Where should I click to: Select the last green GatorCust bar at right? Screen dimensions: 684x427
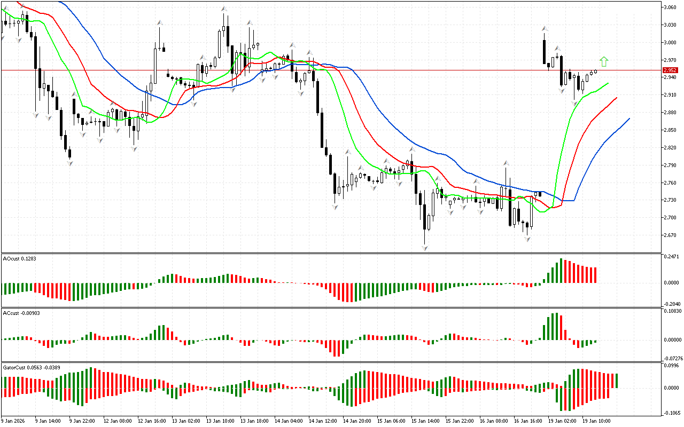tap(617, 381)
